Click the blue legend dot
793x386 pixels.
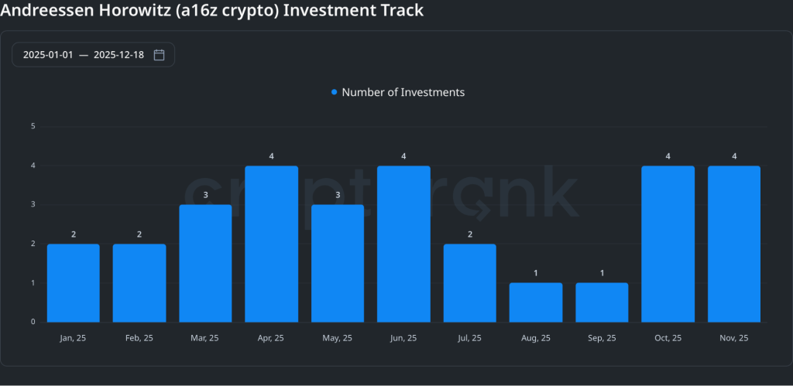[335, 92]
